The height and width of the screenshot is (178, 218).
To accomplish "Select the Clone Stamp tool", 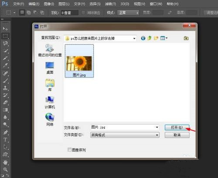I will [5, 88].
